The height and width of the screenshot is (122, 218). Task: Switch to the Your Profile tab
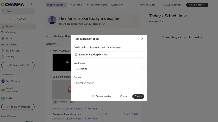(76, 5)
